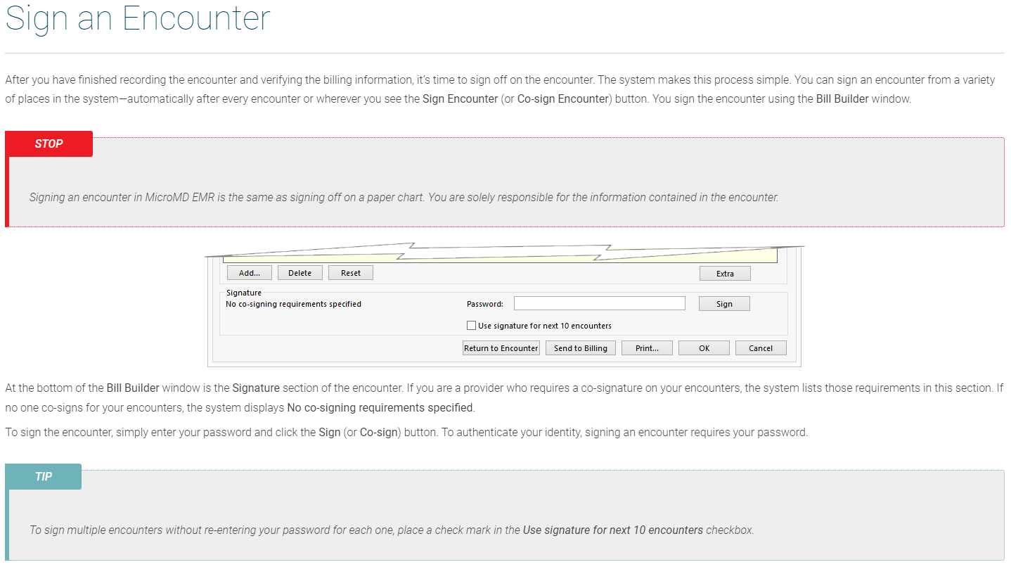1011x567 pixels.
Task: Click the Cancel button
Action: click(761, 348)
